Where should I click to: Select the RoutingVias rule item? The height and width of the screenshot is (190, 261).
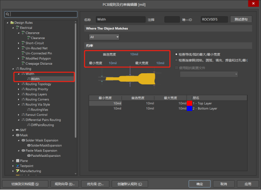click(x=39, y=110)
